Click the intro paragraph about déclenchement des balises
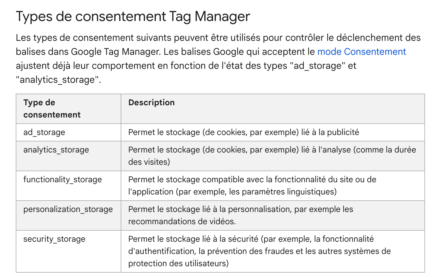439x277 pixels. (x=218, y=59)
